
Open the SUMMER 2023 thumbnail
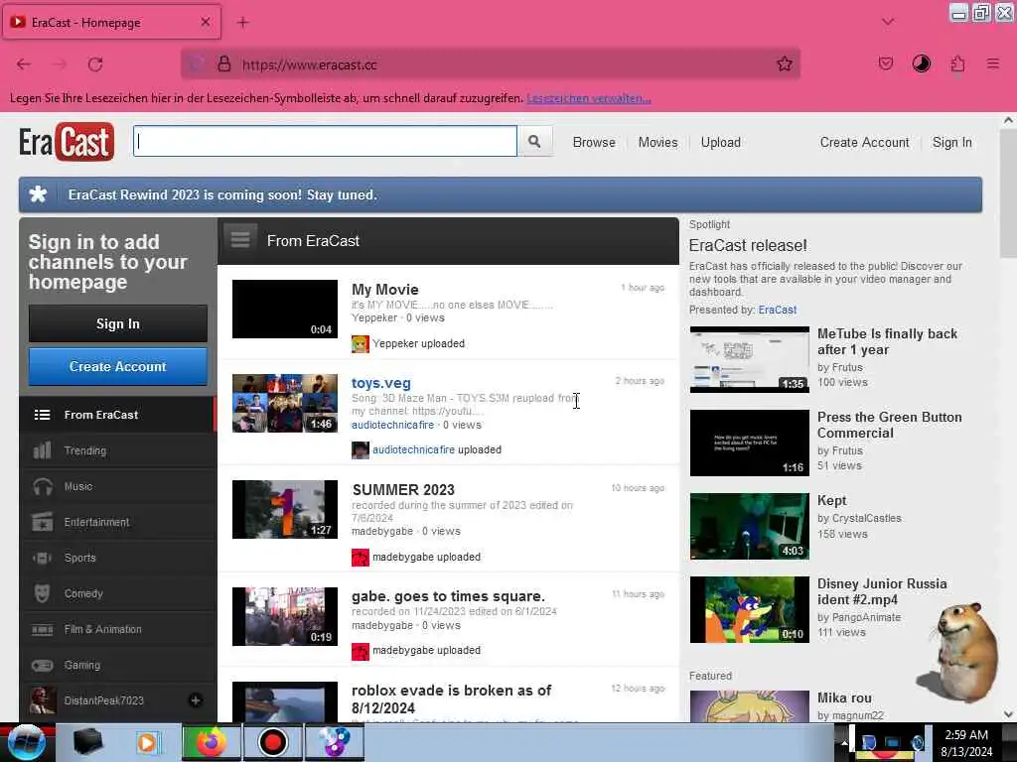point(285,509)
